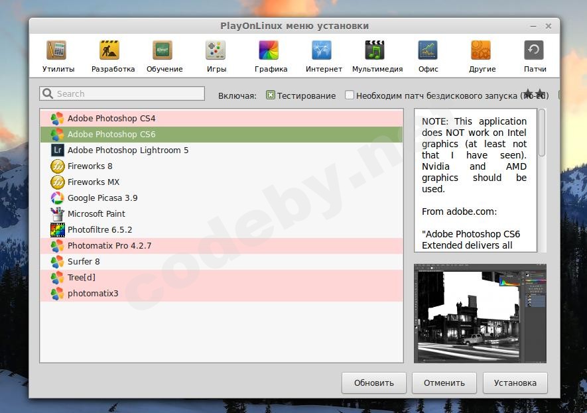This screenshot has height=413, width=587.
Task: Click the Установка button
Action: (x=515, y=383)
